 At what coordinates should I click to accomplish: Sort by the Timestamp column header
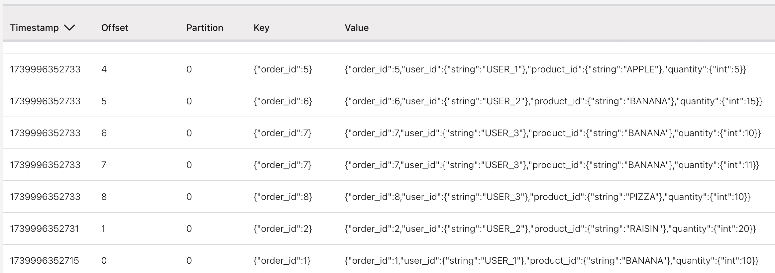(x=34, y=28)
